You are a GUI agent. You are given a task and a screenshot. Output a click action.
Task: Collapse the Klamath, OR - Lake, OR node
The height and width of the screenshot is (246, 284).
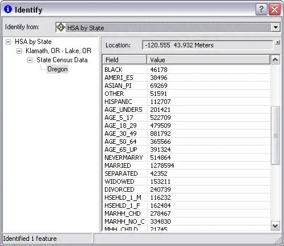pyautogui.click(x=19, y=51)
